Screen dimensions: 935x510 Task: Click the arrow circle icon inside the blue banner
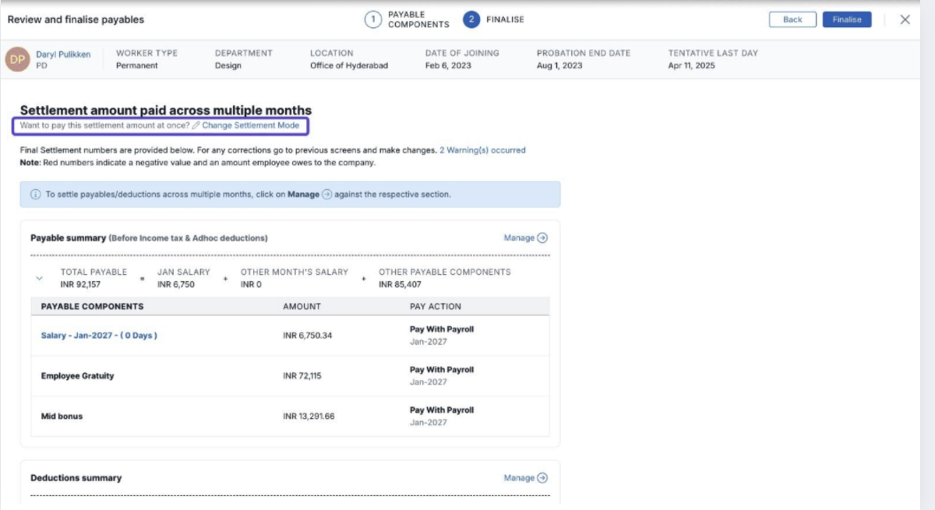[327, 195]
